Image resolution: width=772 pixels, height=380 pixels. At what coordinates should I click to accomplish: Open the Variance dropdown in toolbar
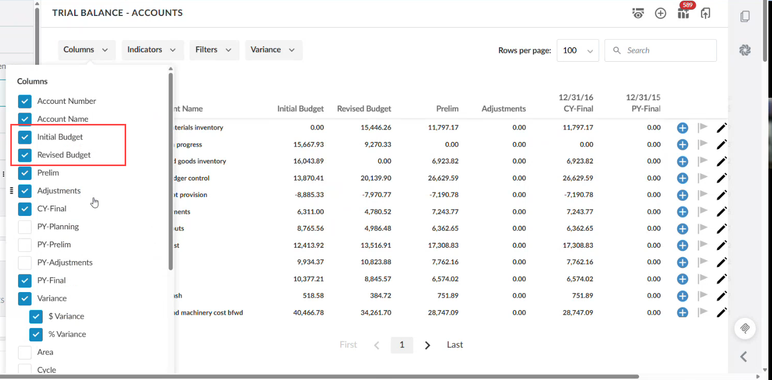point(273,50)
